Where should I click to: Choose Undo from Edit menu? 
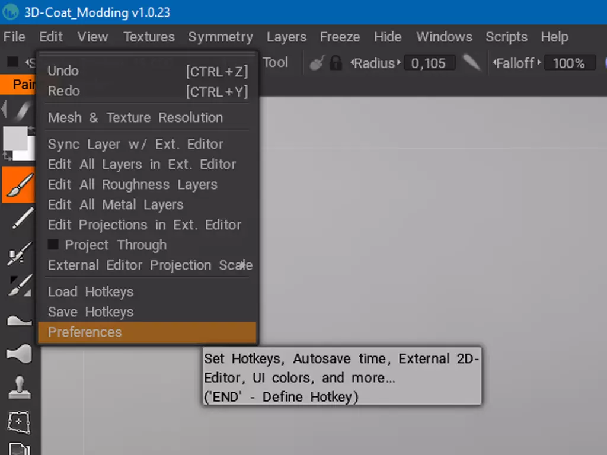(148, 71)
